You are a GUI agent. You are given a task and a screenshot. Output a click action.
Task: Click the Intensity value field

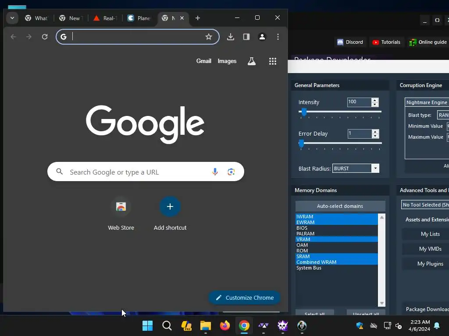(360, 102)
